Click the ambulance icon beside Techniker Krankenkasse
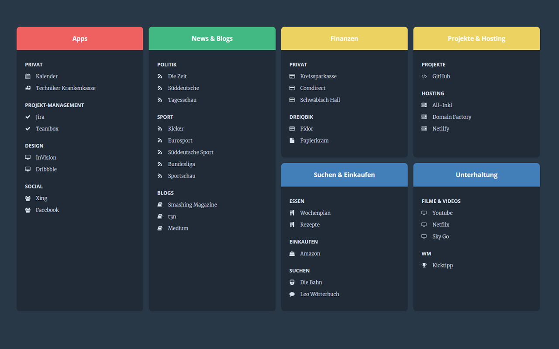The width and height of the screenshot is (559, 349). 28,88
